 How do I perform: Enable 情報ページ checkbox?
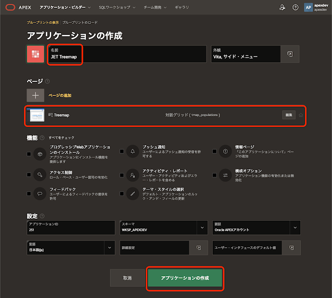tap(214, 151)
